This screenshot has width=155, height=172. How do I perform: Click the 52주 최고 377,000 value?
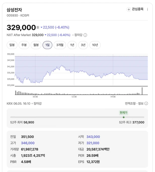point(138,122)
